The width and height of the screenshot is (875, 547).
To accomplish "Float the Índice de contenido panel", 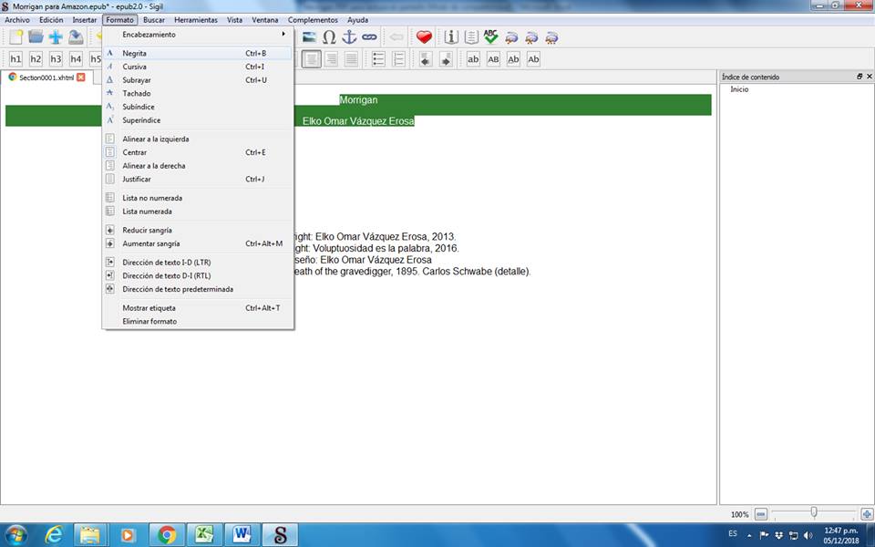I will click(x=859, y=77).
